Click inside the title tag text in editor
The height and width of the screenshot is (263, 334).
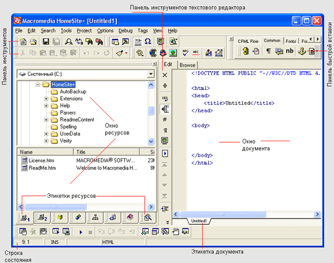(x=238, y=103)
